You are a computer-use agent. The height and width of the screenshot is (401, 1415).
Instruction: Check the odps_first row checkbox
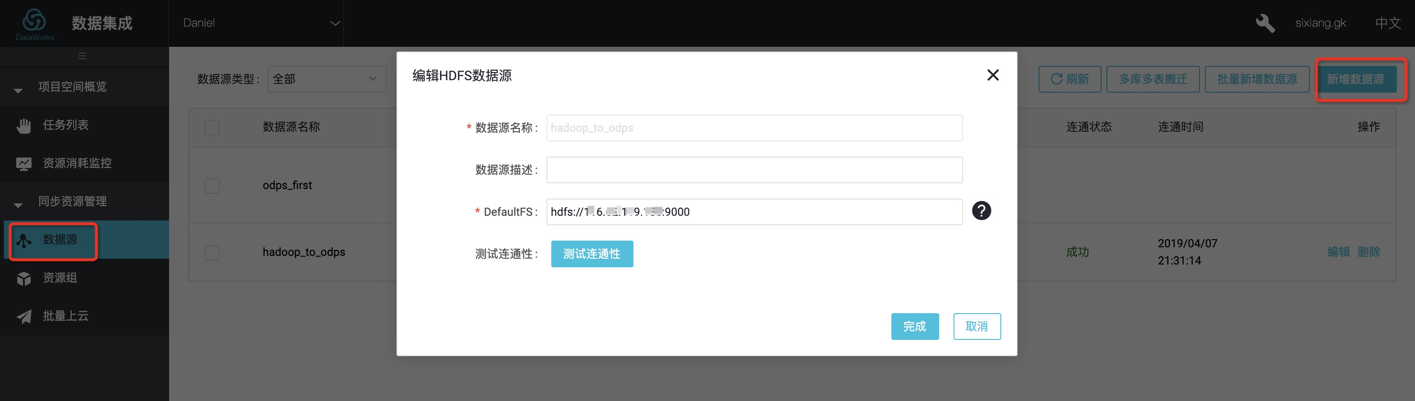pos(212,185)
